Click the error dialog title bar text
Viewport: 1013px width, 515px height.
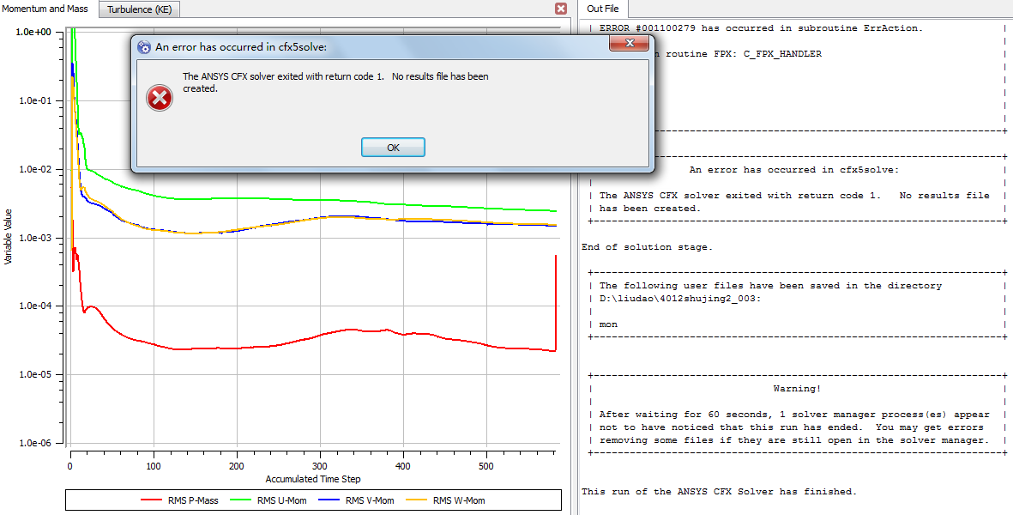tap(240, 47)
